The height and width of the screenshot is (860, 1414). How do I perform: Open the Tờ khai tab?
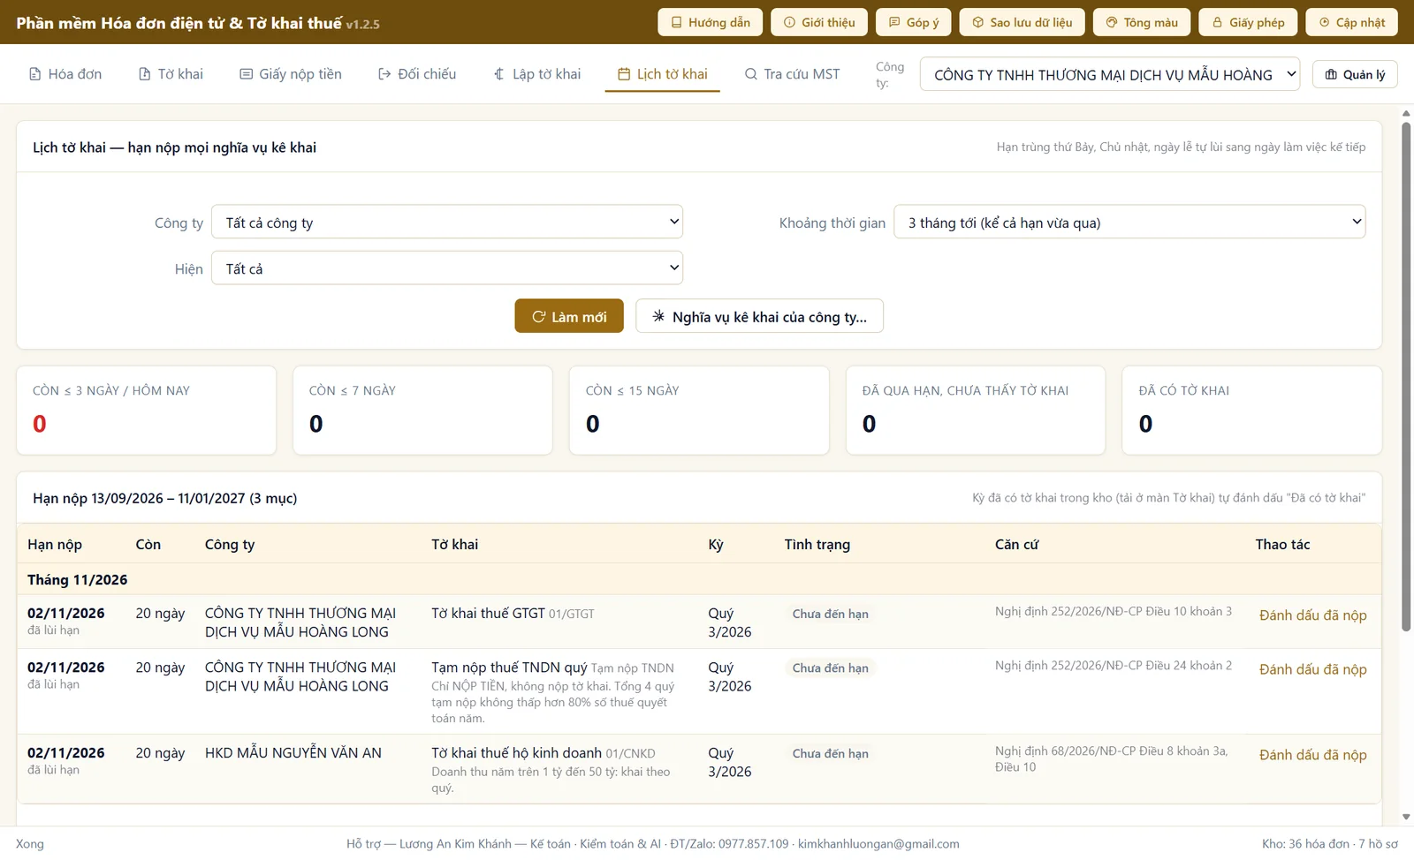pyautogui.click(x=171, y=74)
